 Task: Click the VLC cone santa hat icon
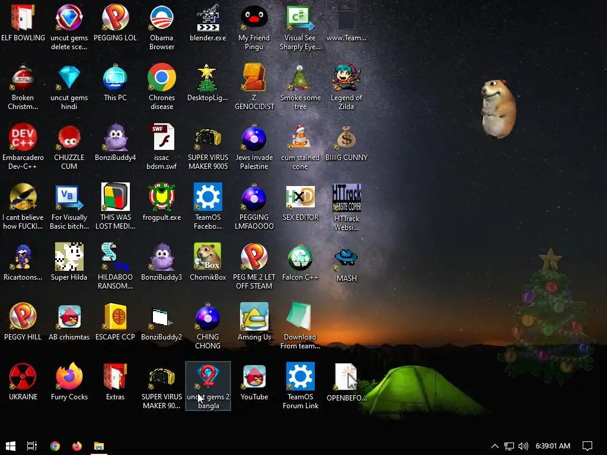(300, 137)
